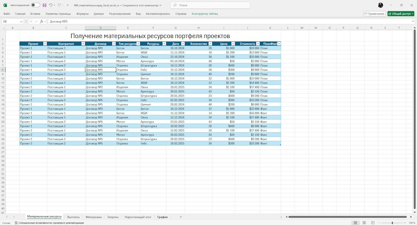The image size is (417, 225).
Task: Expand the Name Box dropdown arrow
Action: [x=21, y=21]
